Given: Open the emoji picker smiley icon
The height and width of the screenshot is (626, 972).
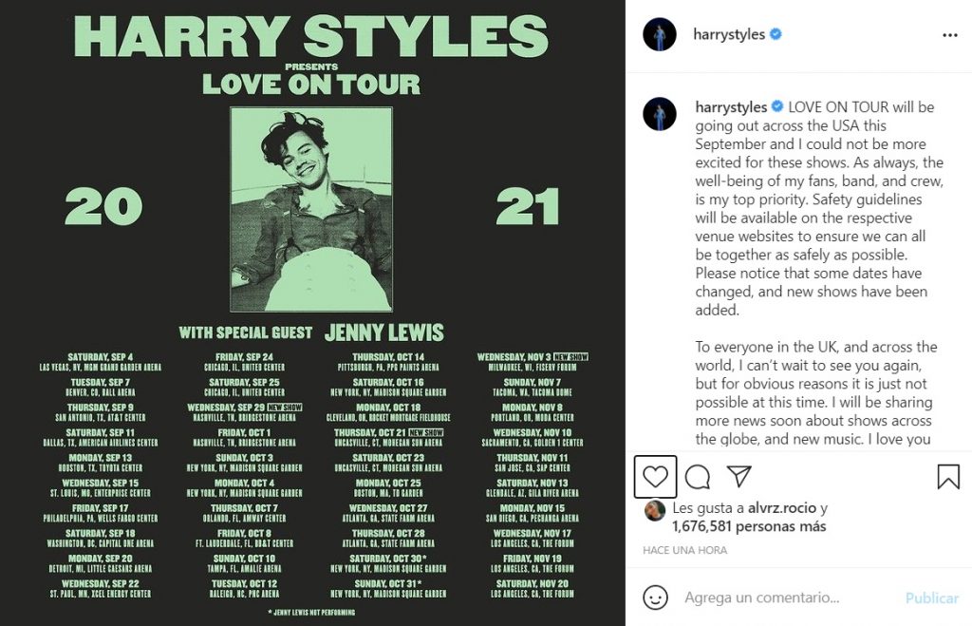Looking at the screenshot, I should (655, 598).
